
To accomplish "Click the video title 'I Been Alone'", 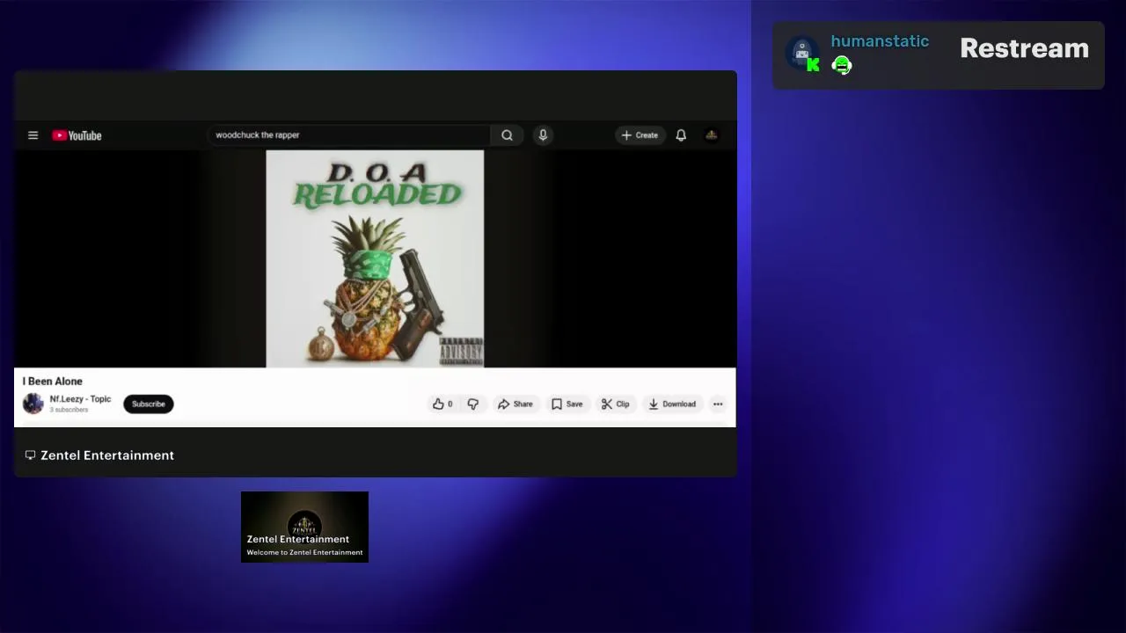I will pyautogui.click(x=53, y=381).
